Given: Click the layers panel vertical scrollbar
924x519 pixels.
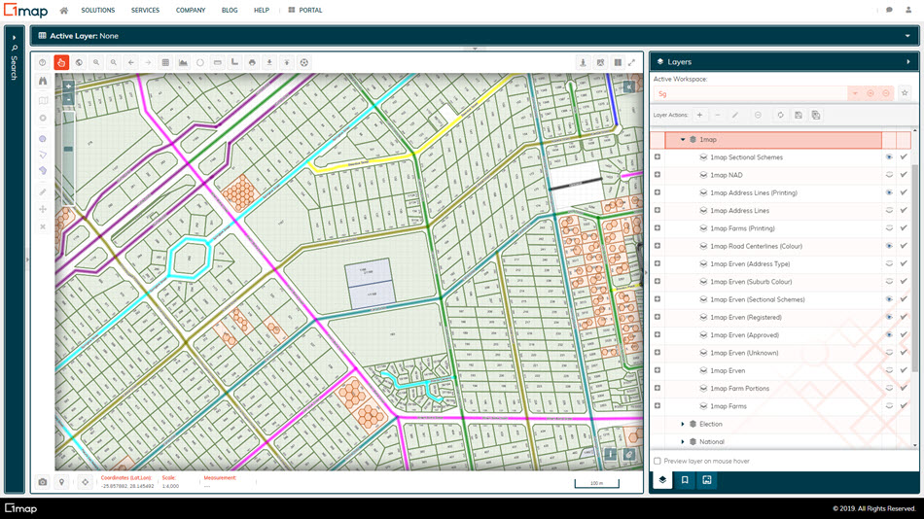Looking at the screenshot, I should point(914,268).
